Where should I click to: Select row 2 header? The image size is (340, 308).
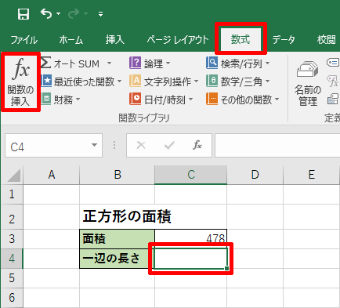tap(12, 217)
